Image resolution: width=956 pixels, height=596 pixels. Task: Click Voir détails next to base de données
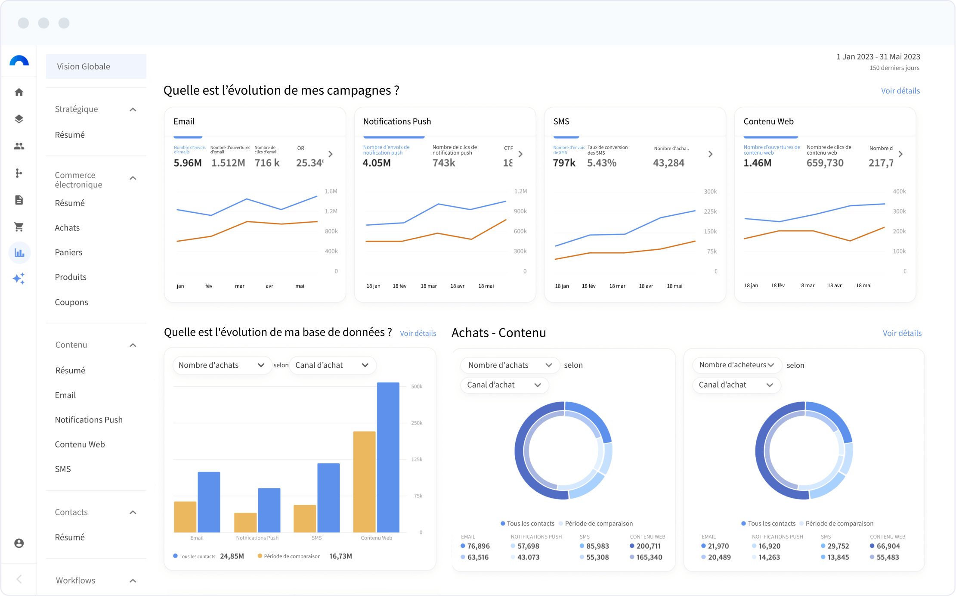point(418,333)
